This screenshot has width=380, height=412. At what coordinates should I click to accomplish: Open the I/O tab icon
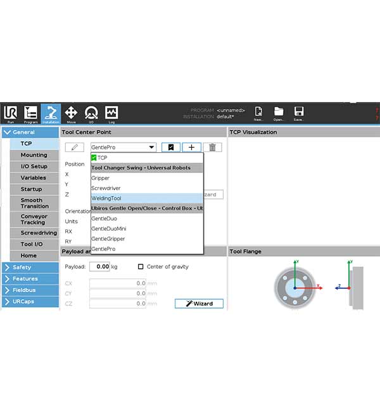[91, 113]
